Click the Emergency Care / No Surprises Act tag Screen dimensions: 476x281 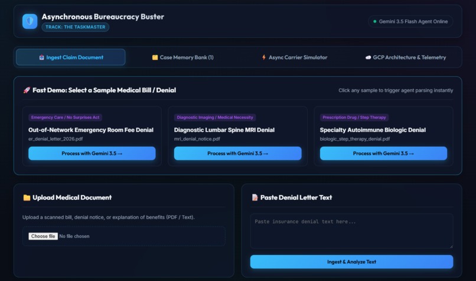(x=66, y=117)
